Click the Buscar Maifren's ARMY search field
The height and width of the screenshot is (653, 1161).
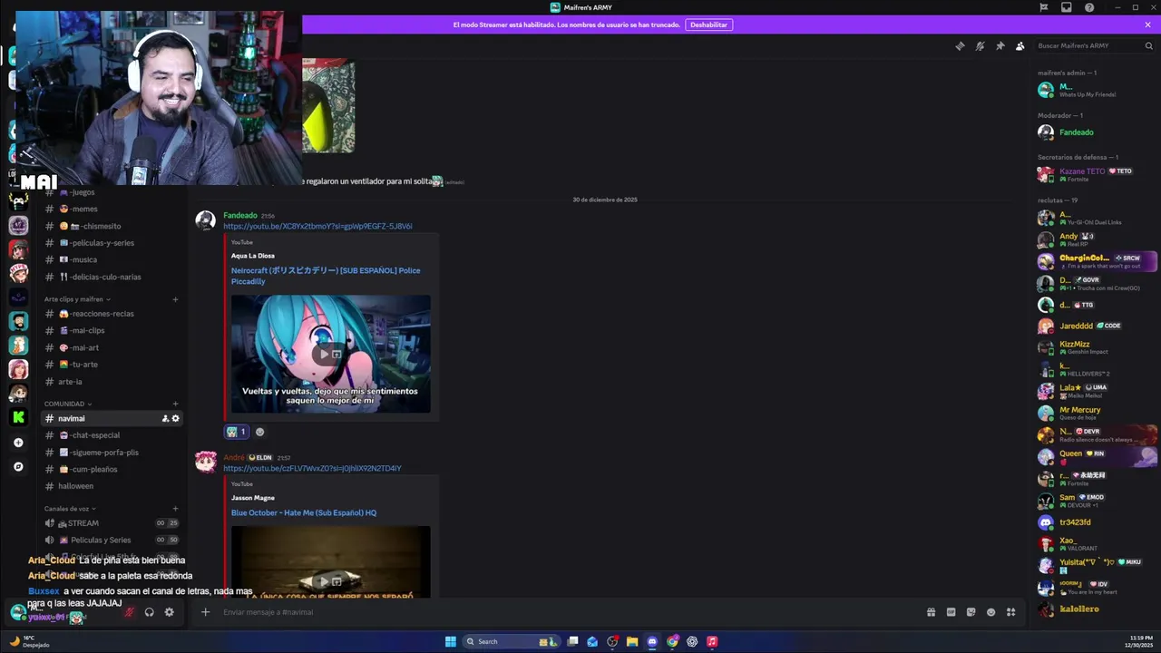pyautogui.click(x=1095, y=45)
